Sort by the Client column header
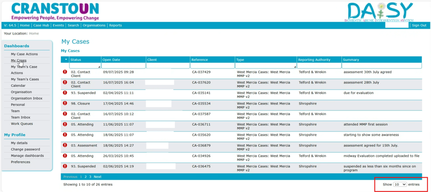 click(x=168, y=60)
